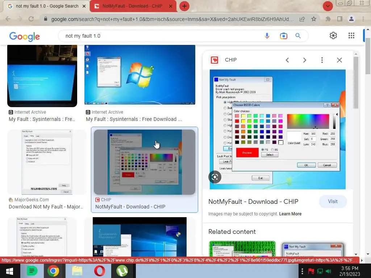This screenshot has width=371, height=278.
Task: Open the CHIP site favicon in the preview header
Action: click(x=214, y=60)
